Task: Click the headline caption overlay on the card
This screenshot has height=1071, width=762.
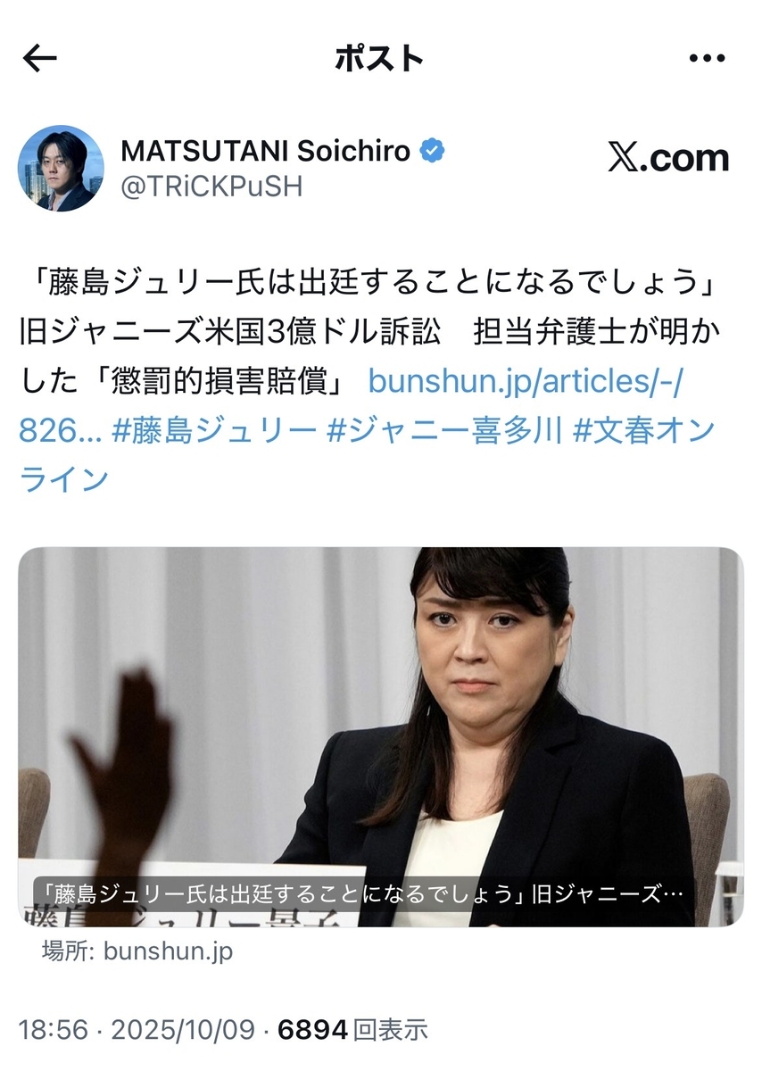Action: pyautogui.click(x=363, y=893)
